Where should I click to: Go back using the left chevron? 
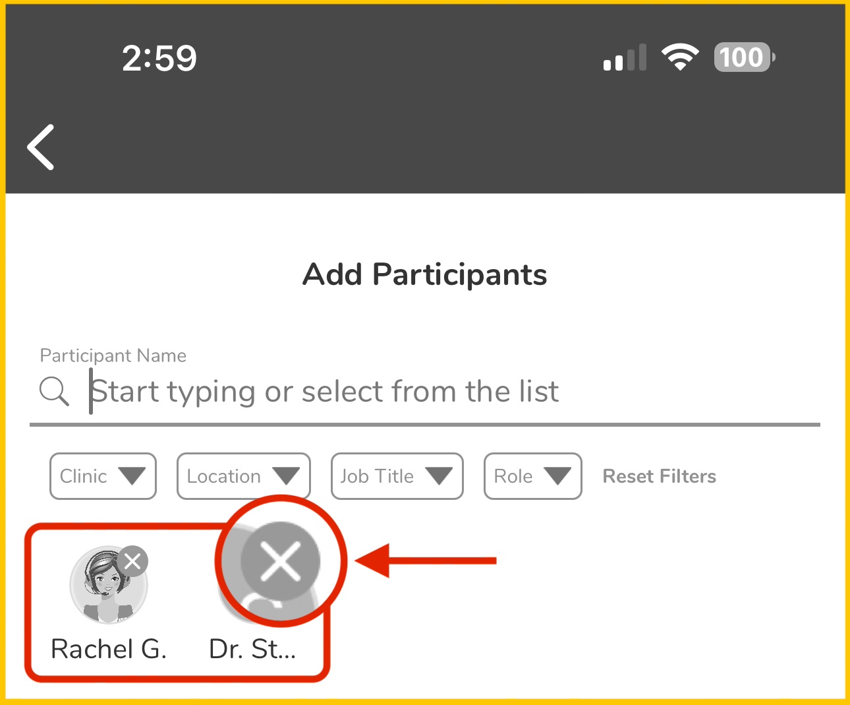[41, 147]
